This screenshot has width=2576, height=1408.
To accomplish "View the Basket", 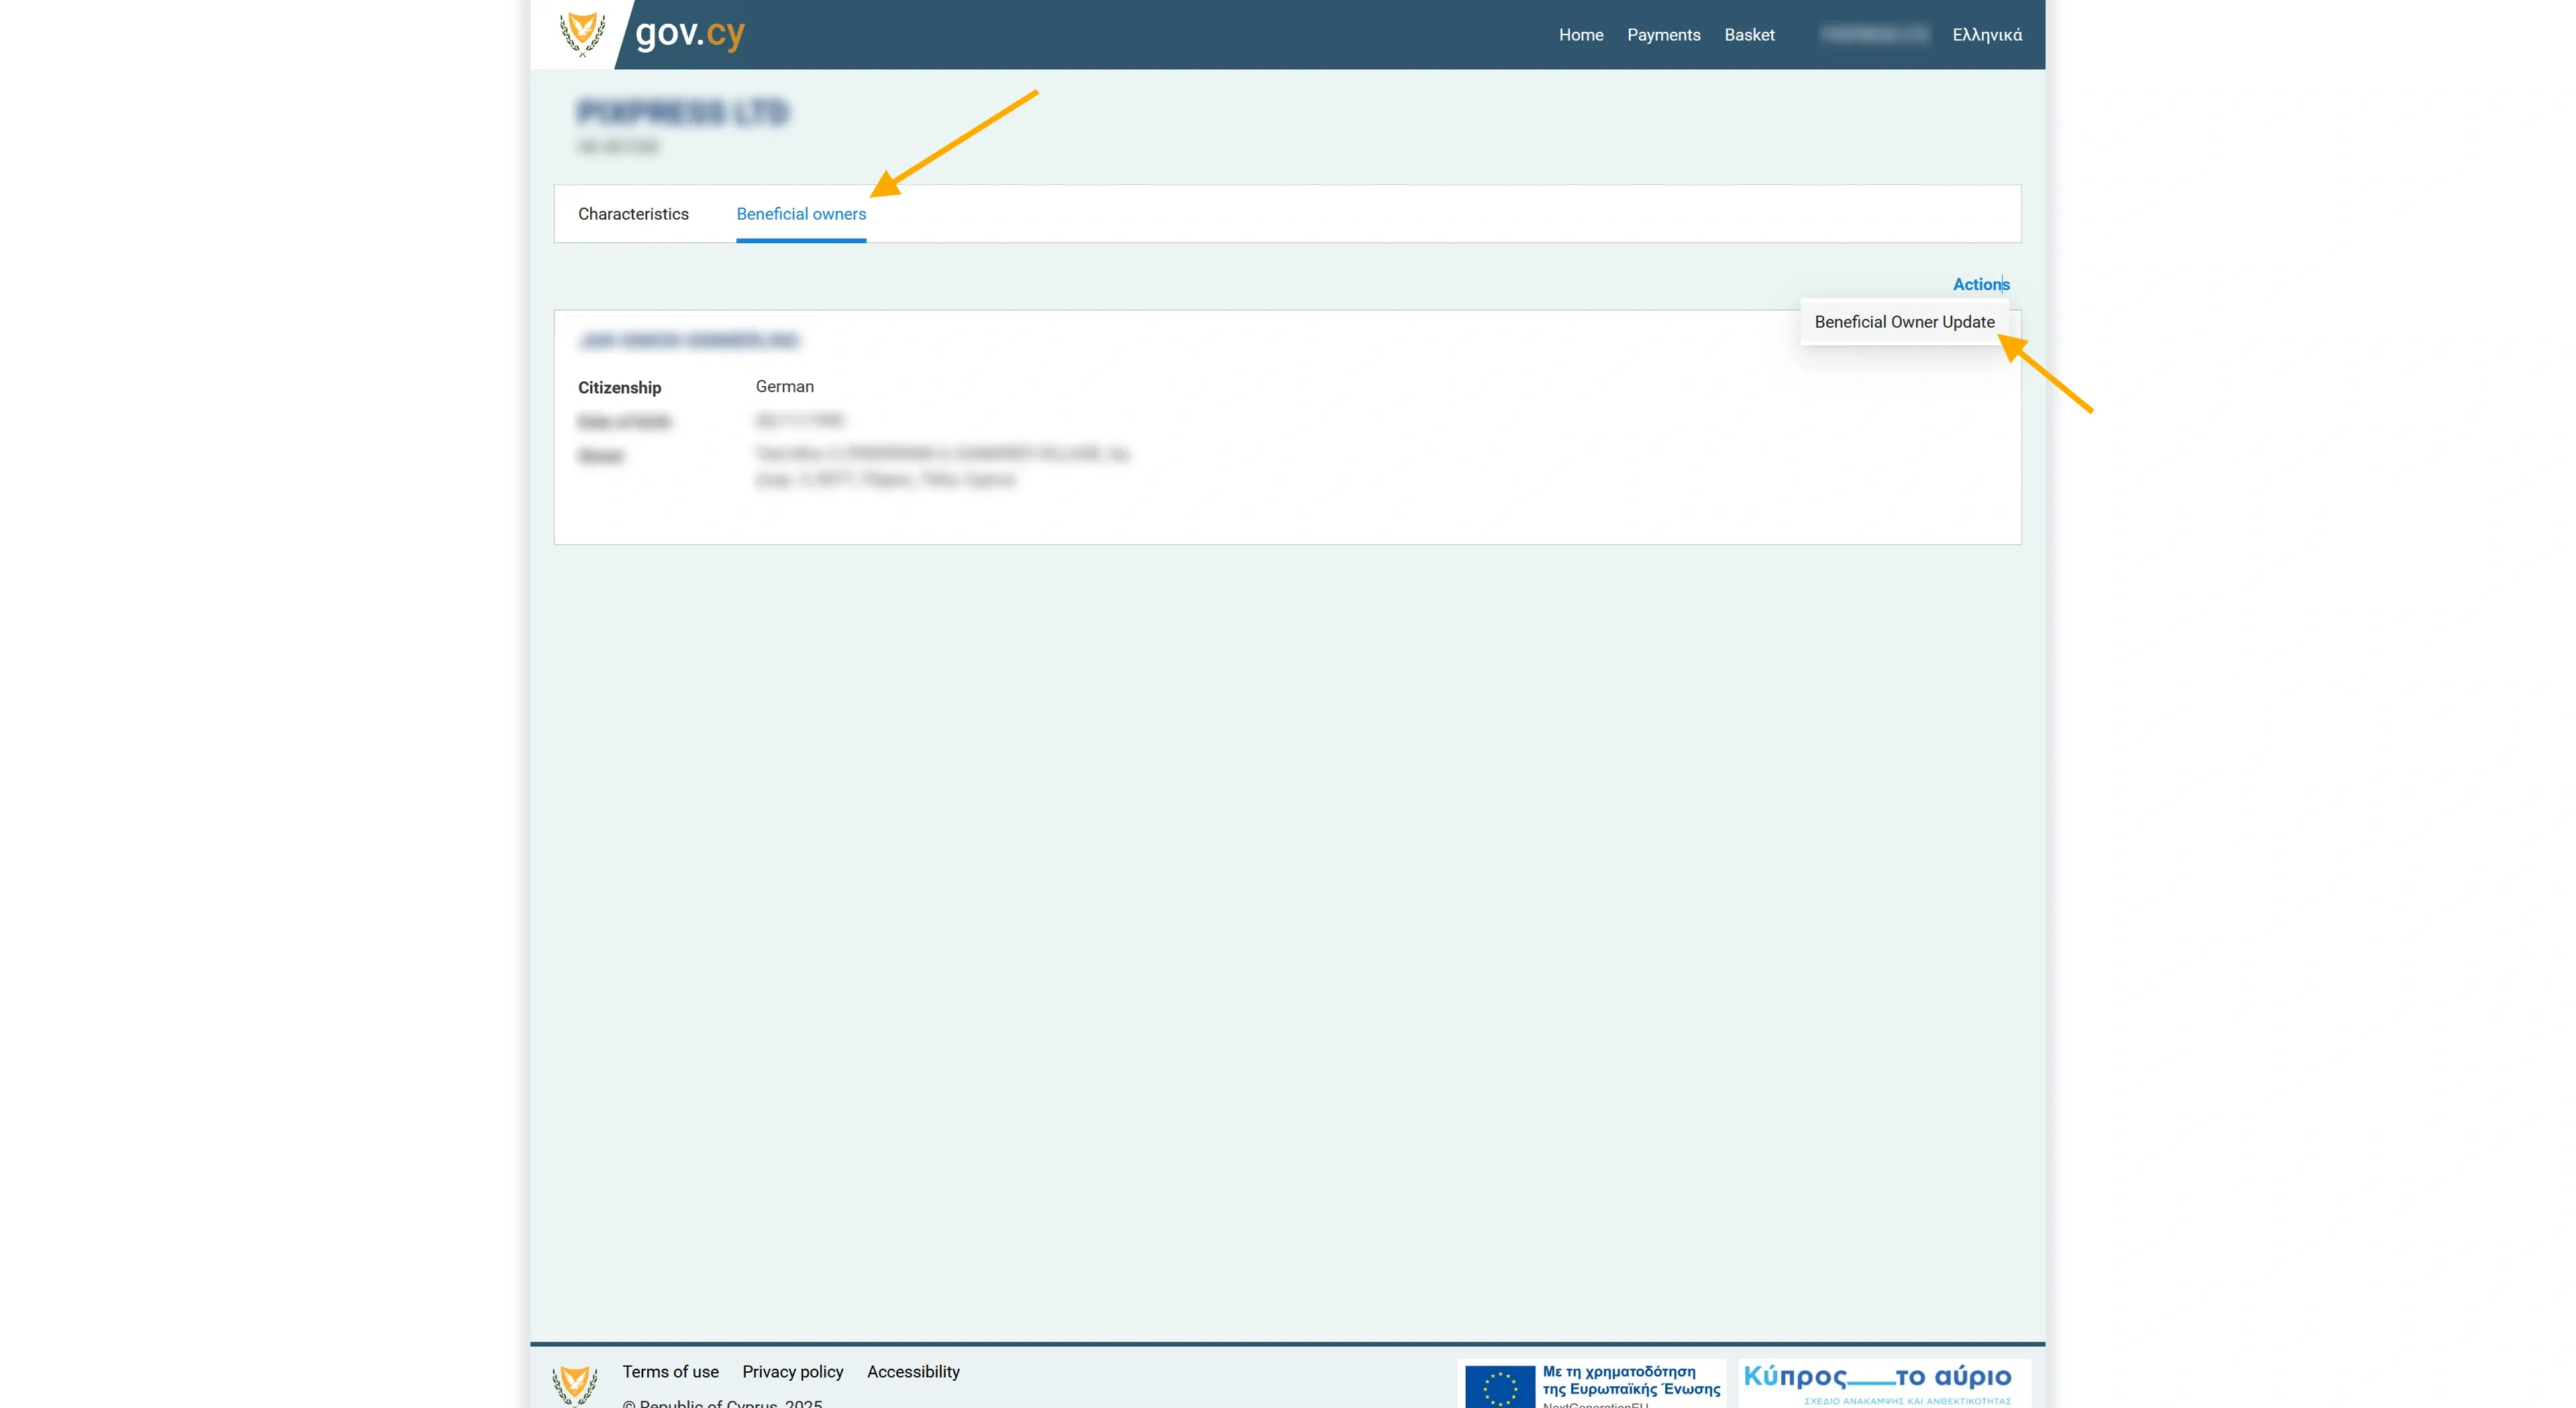I will 1749,35.
